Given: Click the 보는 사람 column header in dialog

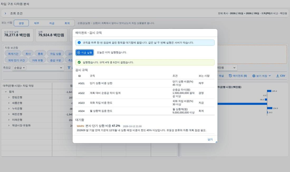Looking at the screenshot, I should pos(204,76).
